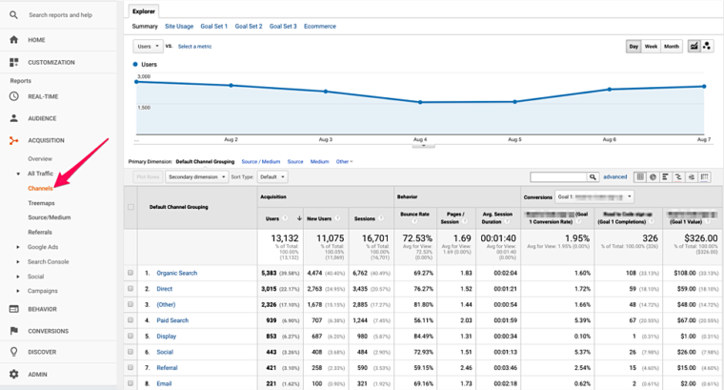Click the Behavior icon
The width and height of the screenshot is (724, 390).
pyautogui.click(x=14, y=309)
